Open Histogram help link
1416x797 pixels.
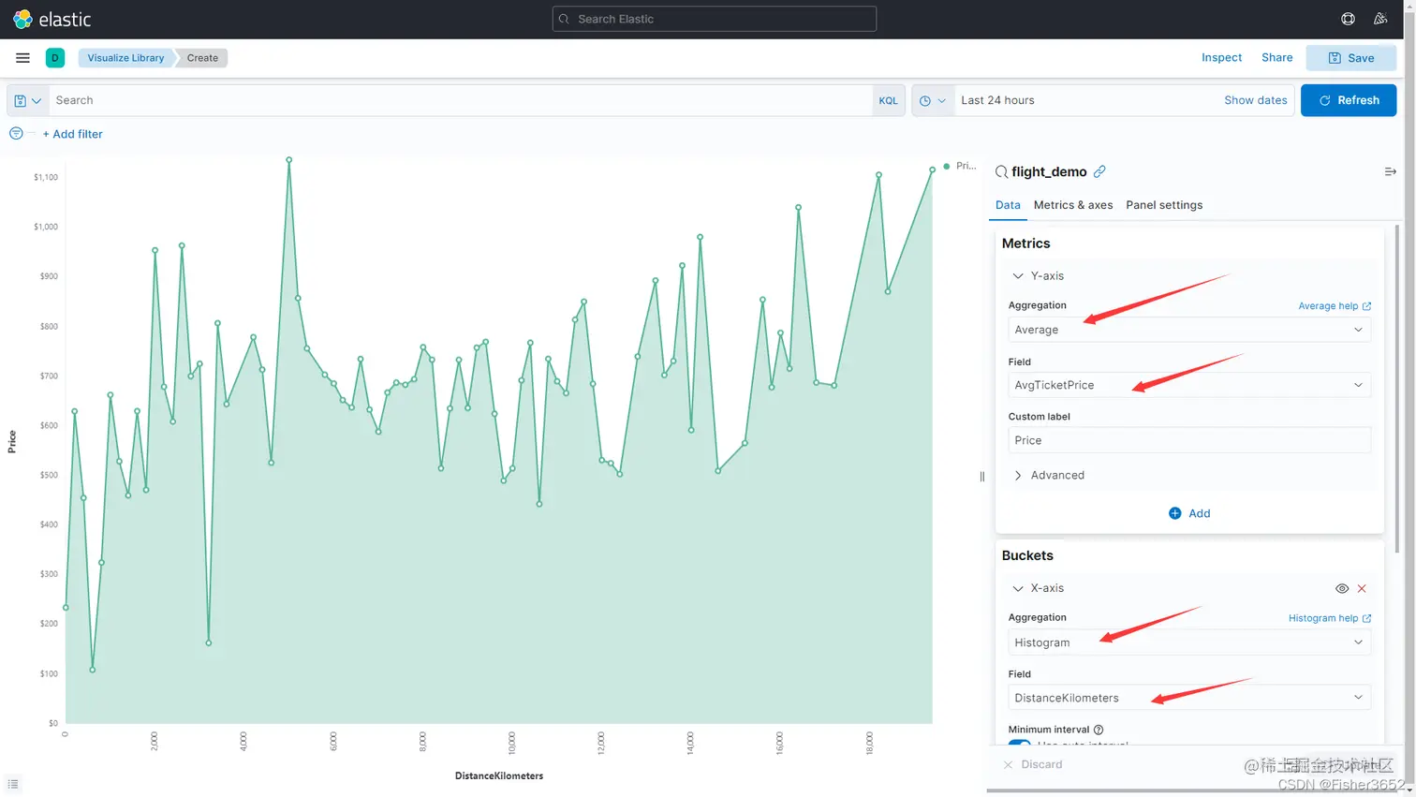[x=1330, y=618]
